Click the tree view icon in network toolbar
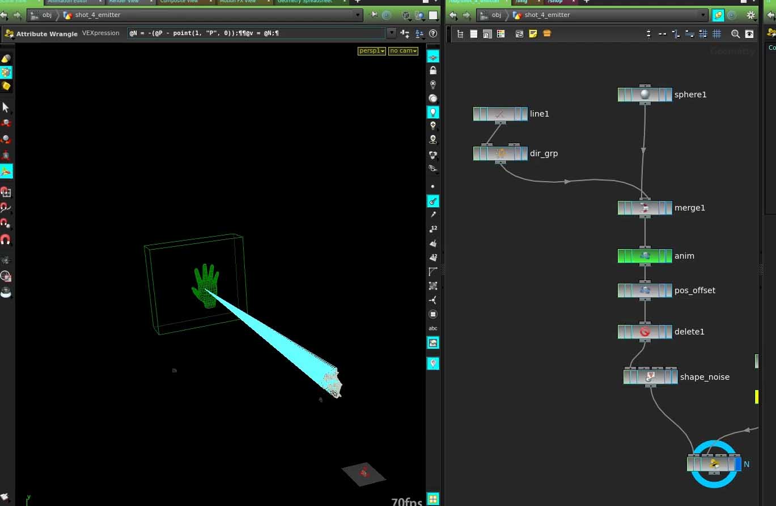This screenshot has width=776, height=506. tap(460, 34)
